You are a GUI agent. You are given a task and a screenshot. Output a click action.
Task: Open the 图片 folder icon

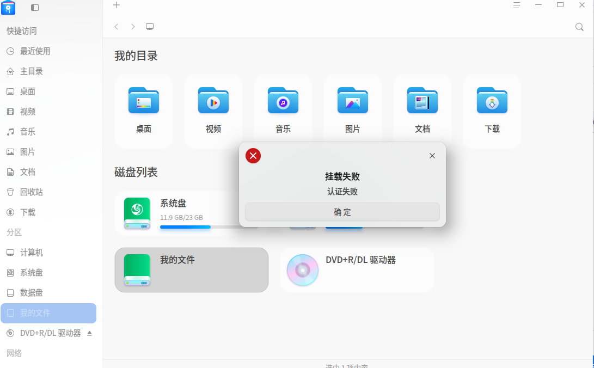[353, 100]
